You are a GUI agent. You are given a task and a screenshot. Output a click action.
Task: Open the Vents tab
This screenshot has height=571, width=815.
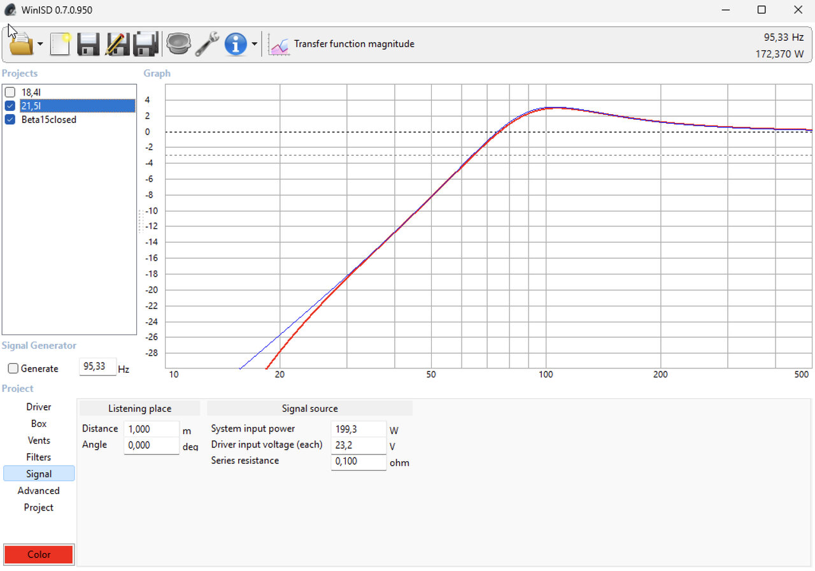point(39,440)
